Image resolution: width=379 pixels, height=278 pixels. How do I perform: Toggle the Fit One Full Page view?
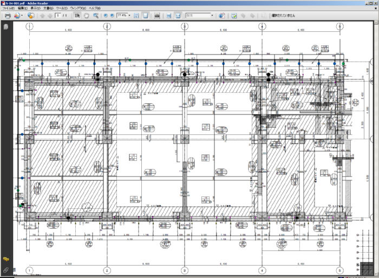[146, 16]
